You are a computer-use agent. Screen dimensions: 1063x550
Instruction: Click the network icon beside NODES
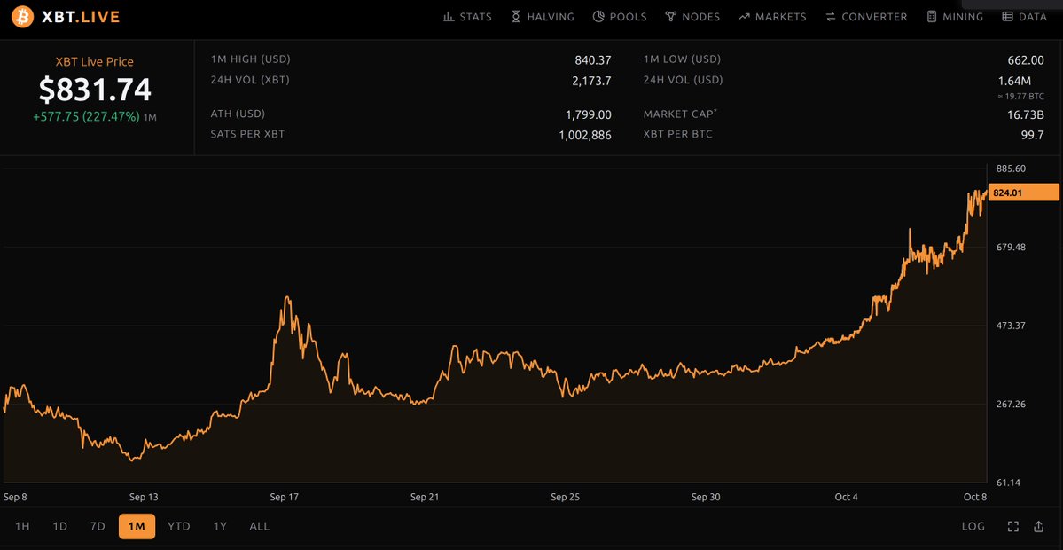point(670,17)
